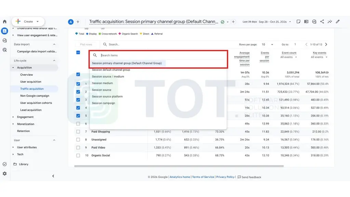The height and width of the screenshot is (197, 350).
Task: Open the Event count All events dropdown
Action: point(288,57)
